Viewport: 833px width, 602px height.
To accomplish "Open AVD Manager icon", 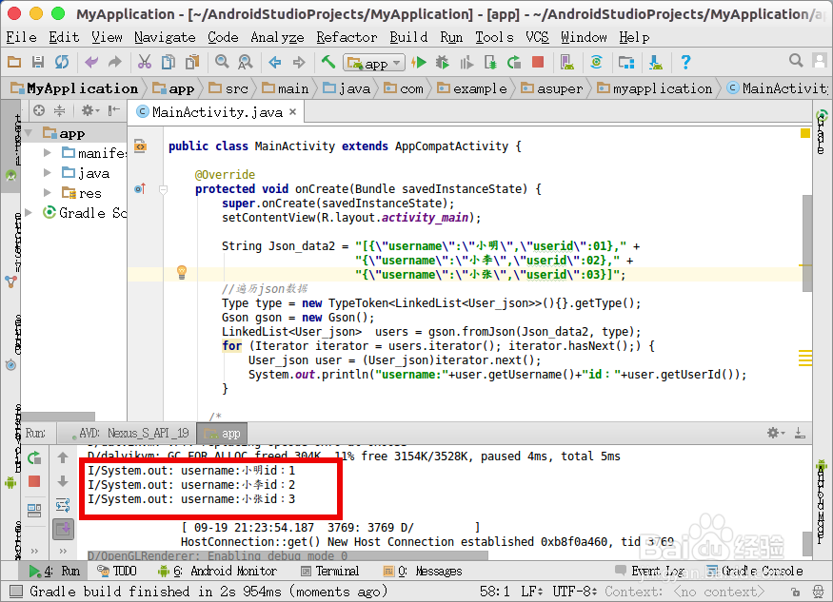I will (x=566, y=62).
